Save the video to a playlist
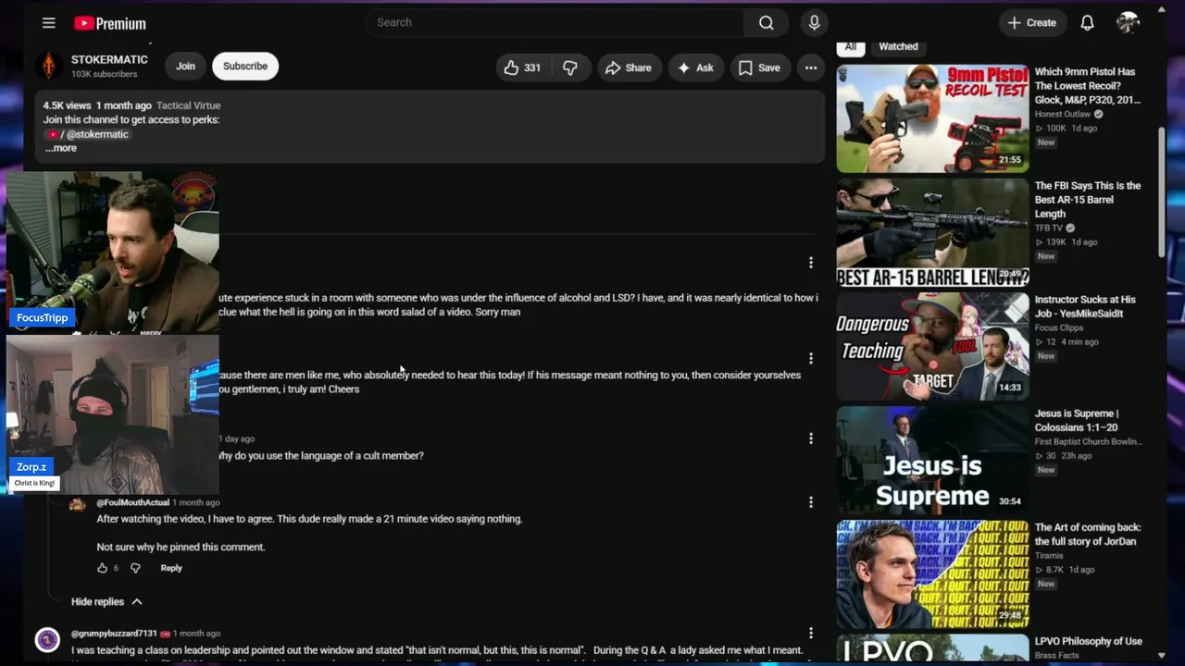Image resolution: width=1185 pixels, height=666 pixels. [x=759, y=68]
